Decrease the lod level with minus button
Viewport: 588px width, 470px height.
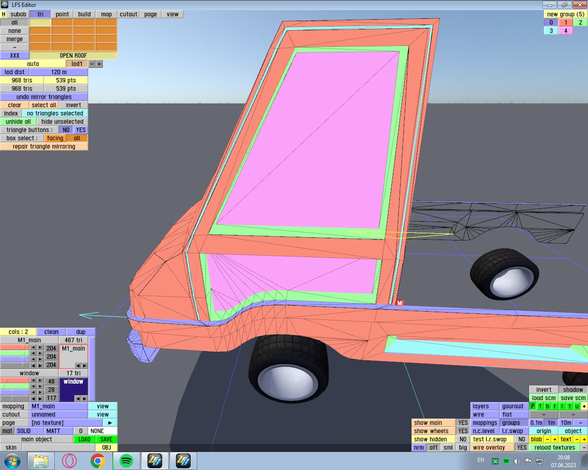coord(92,64)
